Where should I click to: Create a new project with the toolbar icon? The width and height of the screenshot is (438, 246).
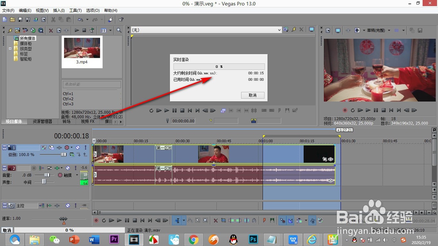click(5, 20)
